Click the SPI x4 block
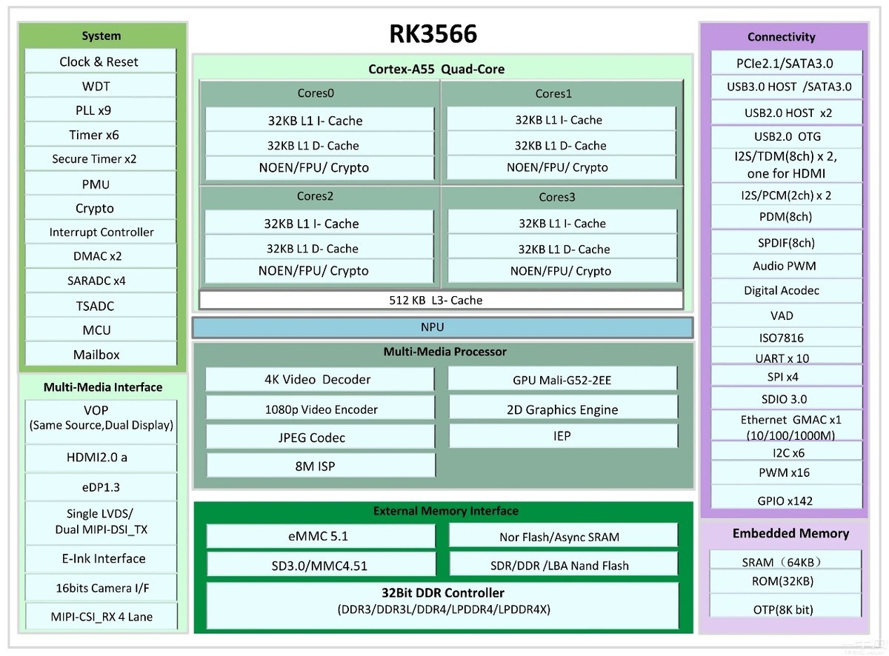Image resolution: width=889 pixels, height=656 pixels. (787, 376)
